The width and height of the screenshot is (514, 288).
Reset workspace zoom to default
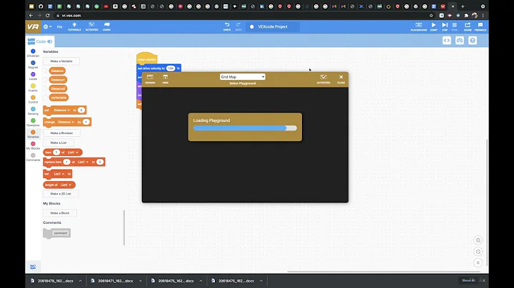[x=478, y=263]
